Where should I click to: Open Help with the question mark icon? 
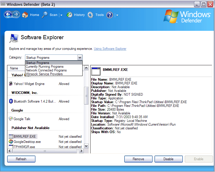click(x=110, y=15)
